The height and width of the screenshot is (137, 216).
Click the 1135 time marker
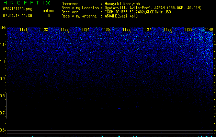(106, 29)
